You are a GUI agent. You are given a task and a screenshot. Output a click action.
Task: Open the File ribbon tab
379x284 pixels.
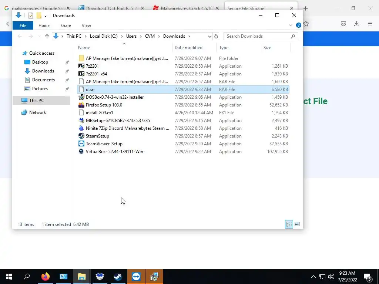tap(23, 26)
